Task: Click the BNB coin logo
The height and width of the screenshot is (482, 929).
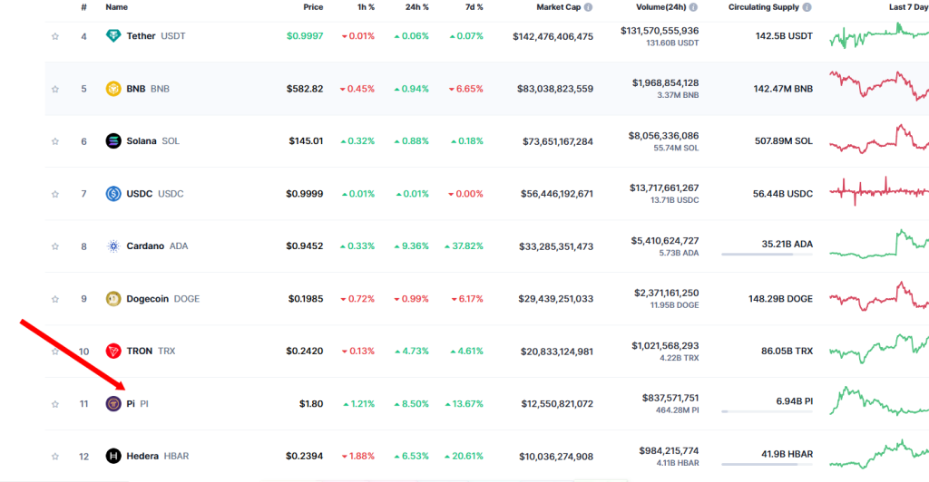Action: (113, 89)
